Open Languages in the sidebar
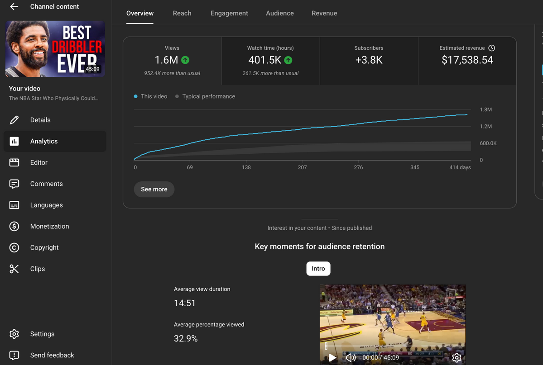The width and height of the screenshot is (543, 365). coord(55,205)
